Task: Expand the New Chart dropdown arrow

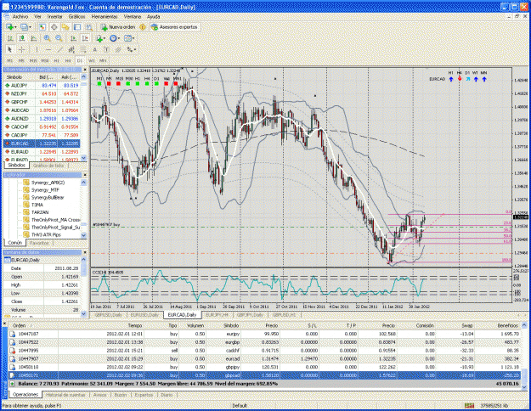Action: (15, 27)
